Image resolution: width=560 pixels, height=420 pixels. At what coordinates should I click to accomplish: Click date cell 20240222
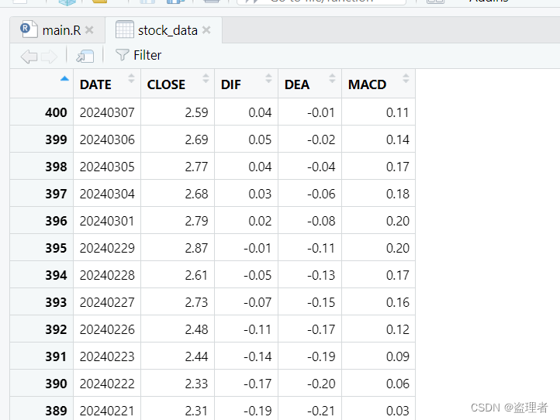(x=107, y=384)
